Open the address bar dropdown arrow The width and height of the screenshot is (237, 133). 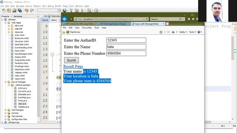tap(144, 19)
